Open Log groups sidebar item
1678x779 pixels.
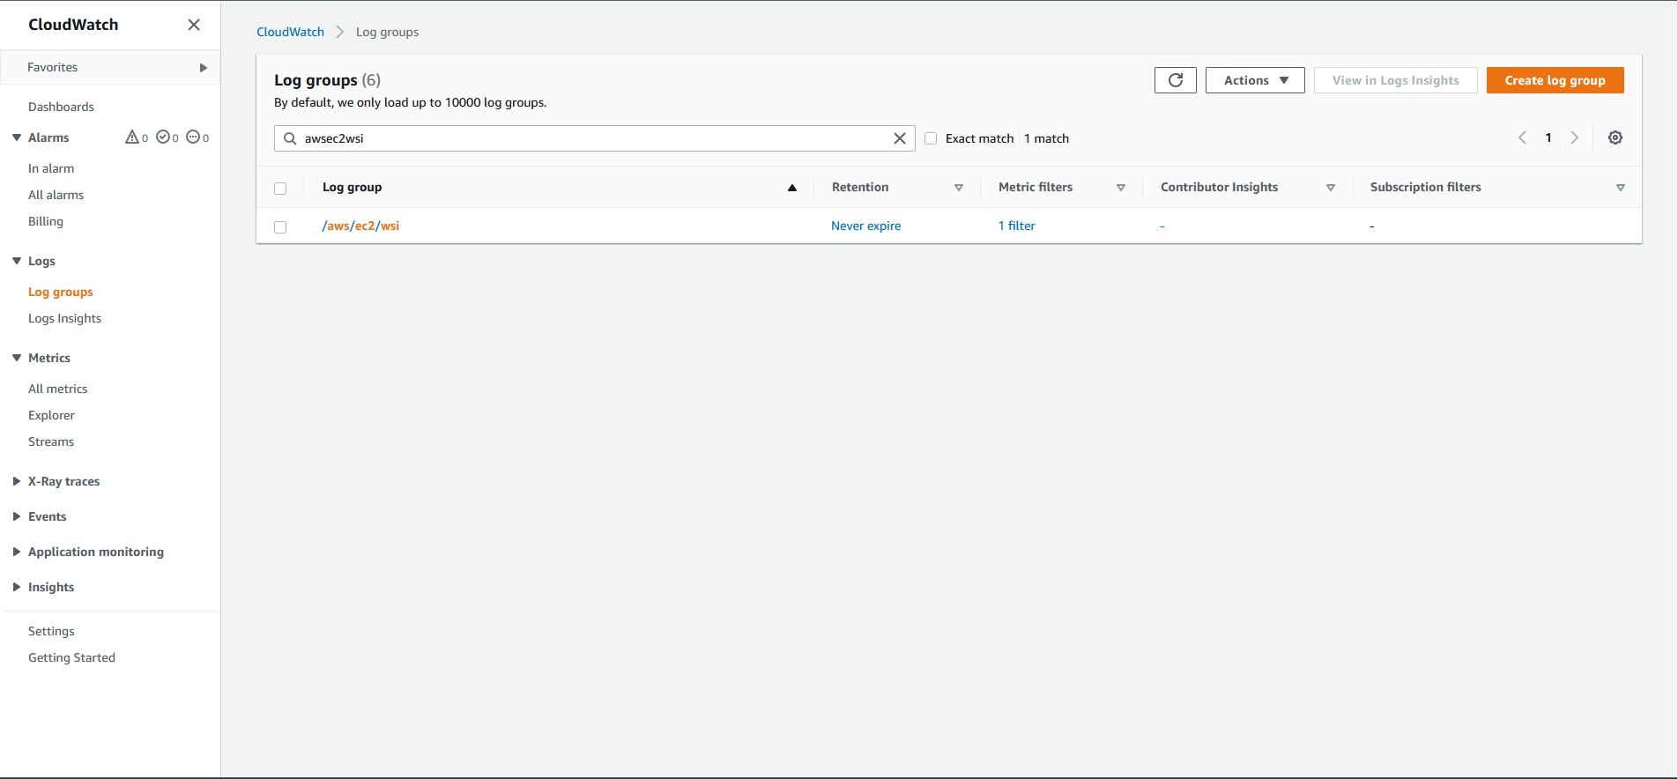click(x=61, y=292)
